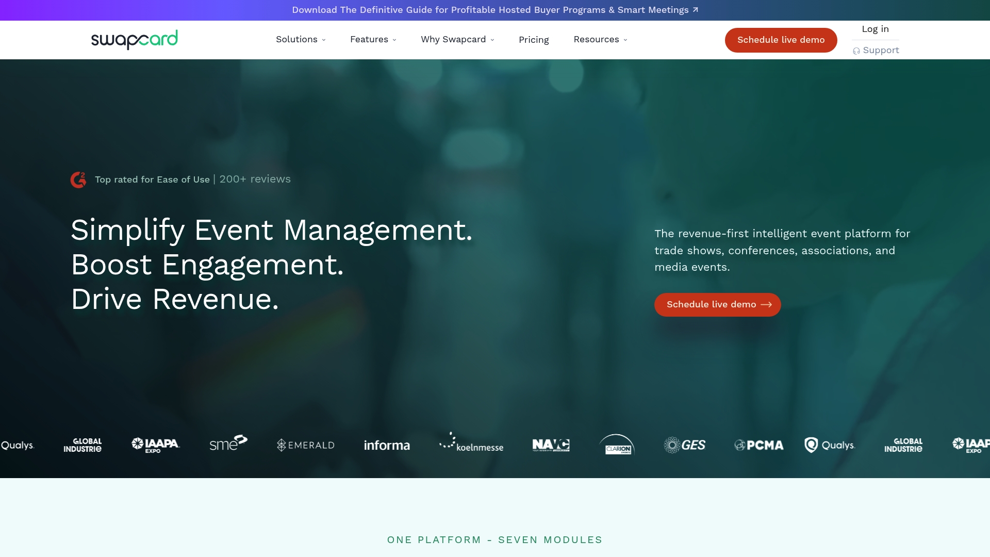This screenshot has width=990, height=557.
Task: Click Log in link
Action: (x=875, y=29)
